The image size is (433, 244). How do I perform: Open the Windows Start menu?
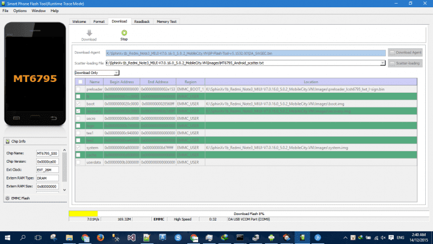pyautogui.click(x=7, y=237)
